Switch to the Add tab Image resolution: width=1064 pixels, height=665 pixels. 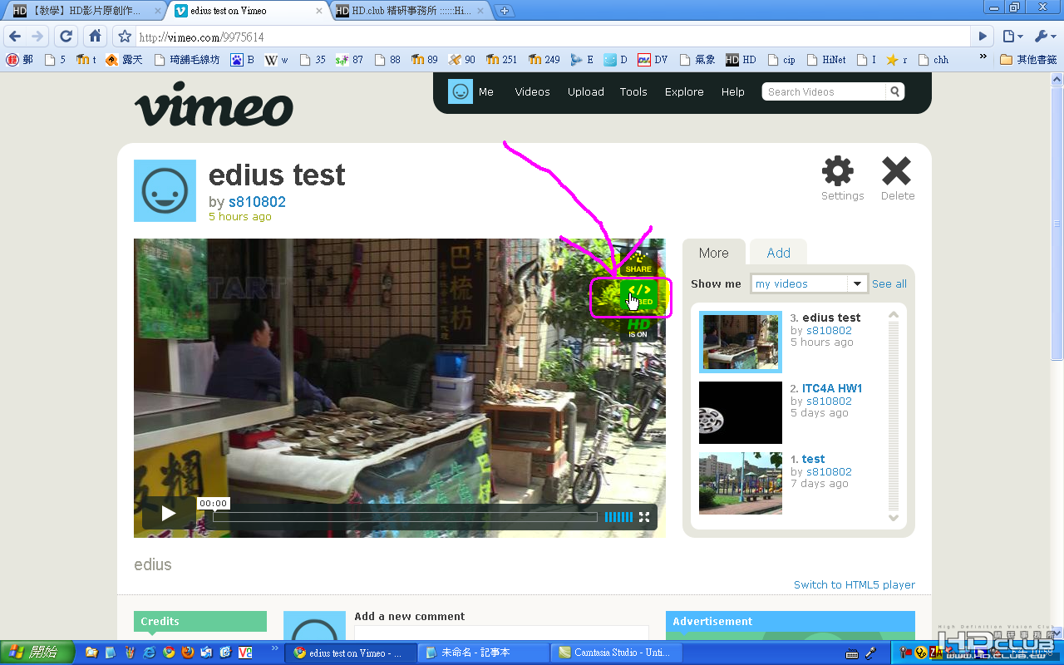(778, 253)
